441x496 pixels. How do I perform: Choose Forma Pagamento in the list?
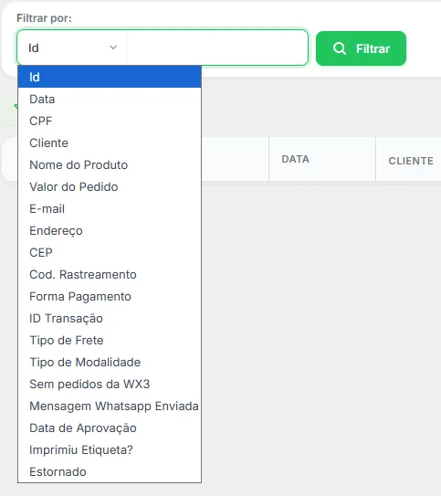click(x=110, y=296)
